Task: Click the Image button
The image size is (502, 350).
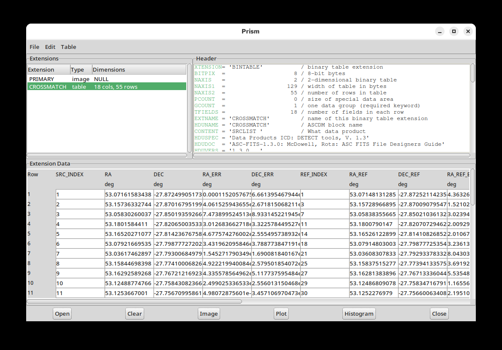Action: pyautogui.click(x=209, y=314)
